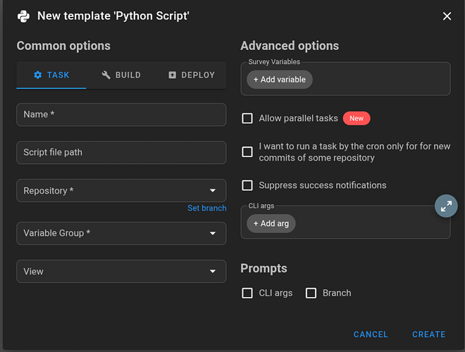This screenshot has width=465, height=352.
Task: Enable the CLI args prompt checkbox
Action: point(247,293)
